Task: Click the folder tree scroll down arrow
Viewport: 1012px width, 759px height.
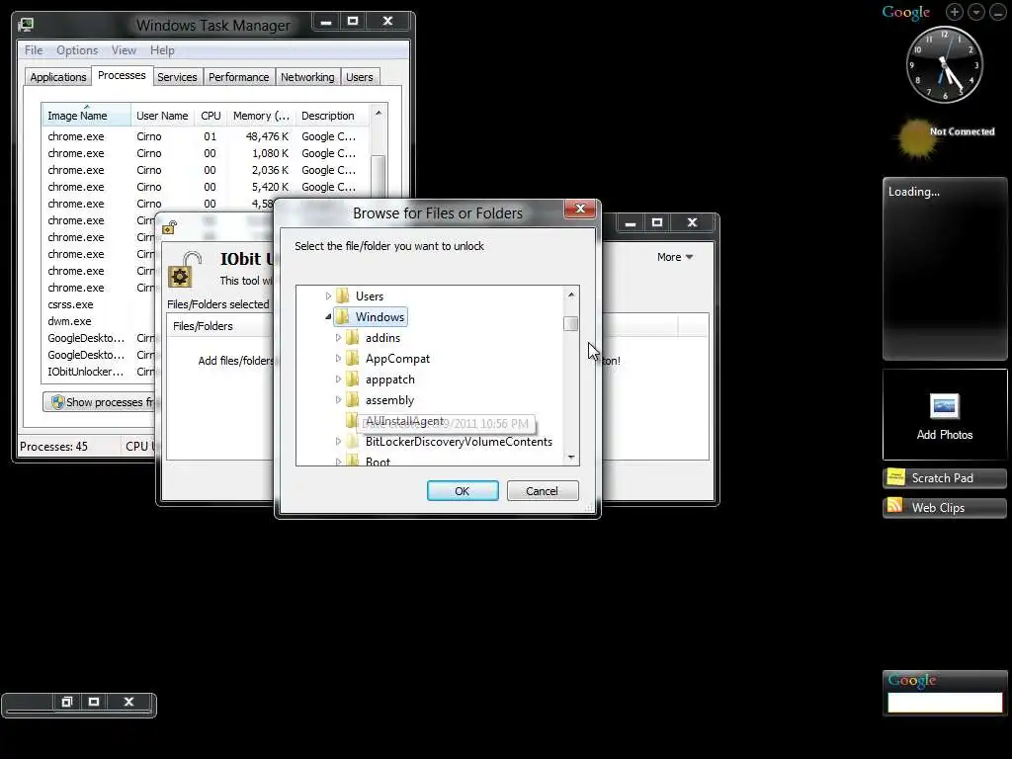Action: [570, 457]
